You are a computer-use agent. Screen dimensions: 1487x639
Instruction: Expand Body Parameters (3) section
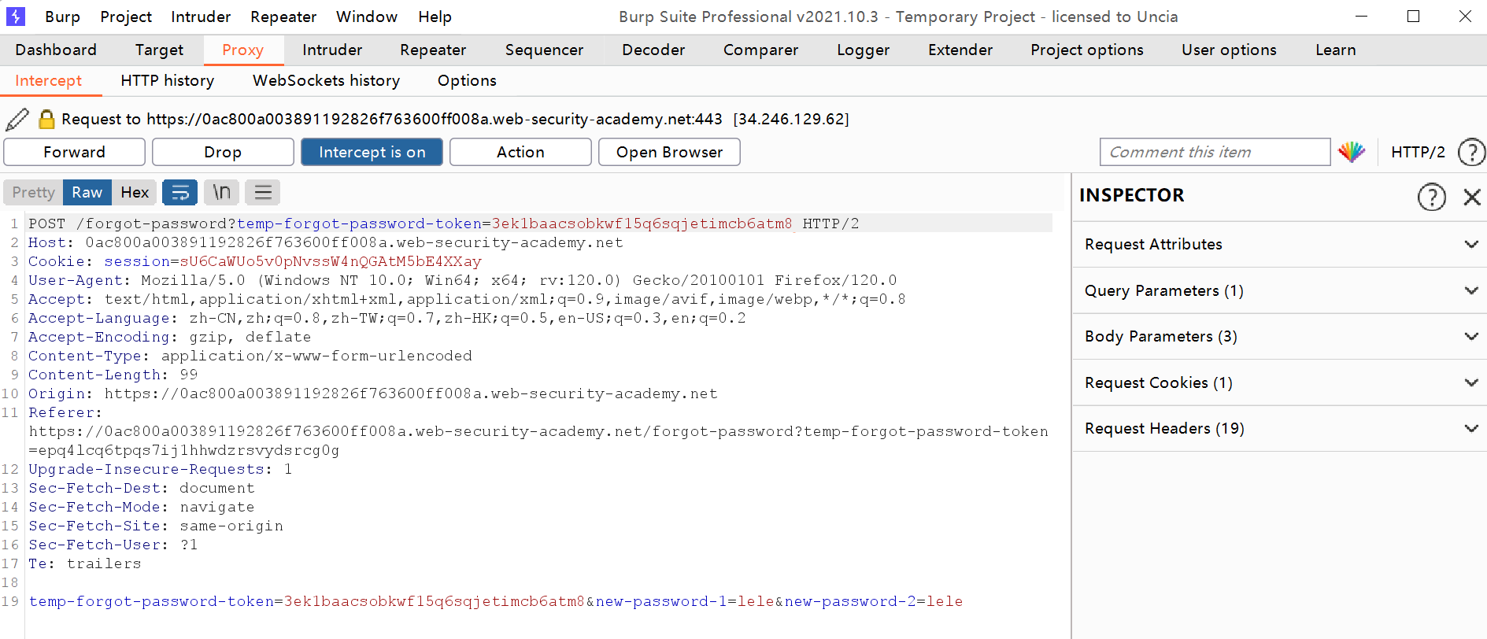[x=1279, y=336]
